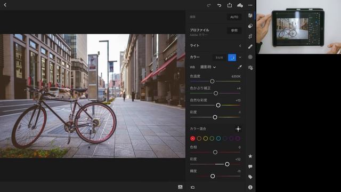Click the カラー混合 section label
This screenshot has height=192, width=341.
[x=198, y=129]
